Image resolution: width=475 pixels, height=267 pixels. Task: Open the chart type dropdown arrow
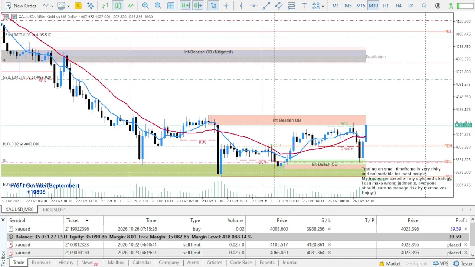(52, 6)
